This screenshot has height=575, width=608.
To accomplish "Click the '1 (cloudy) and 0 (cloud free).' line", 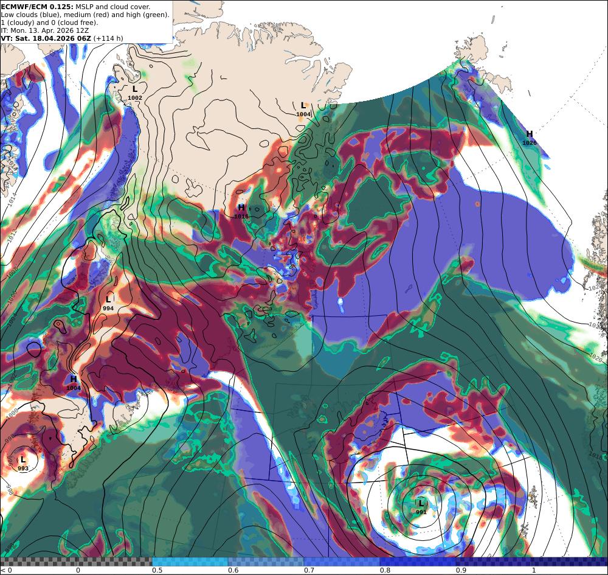I will (x=49, y=23).
